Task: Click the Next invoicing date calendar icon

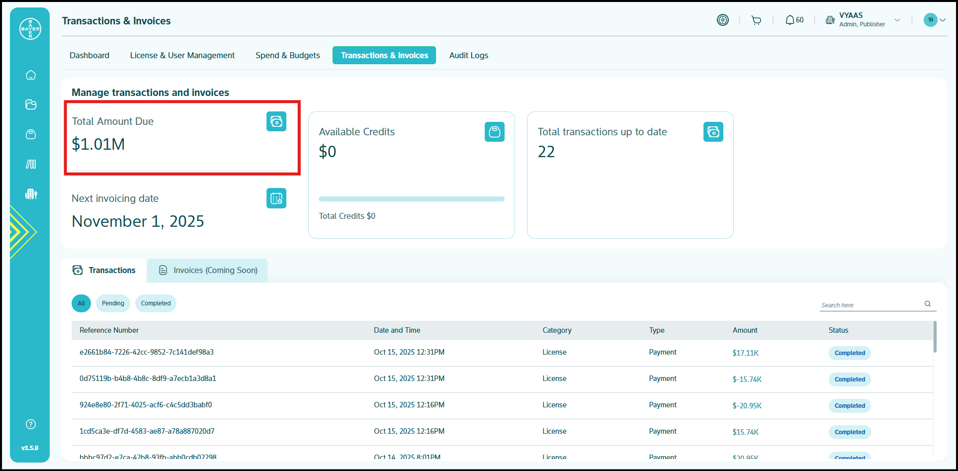Action: 276,198
